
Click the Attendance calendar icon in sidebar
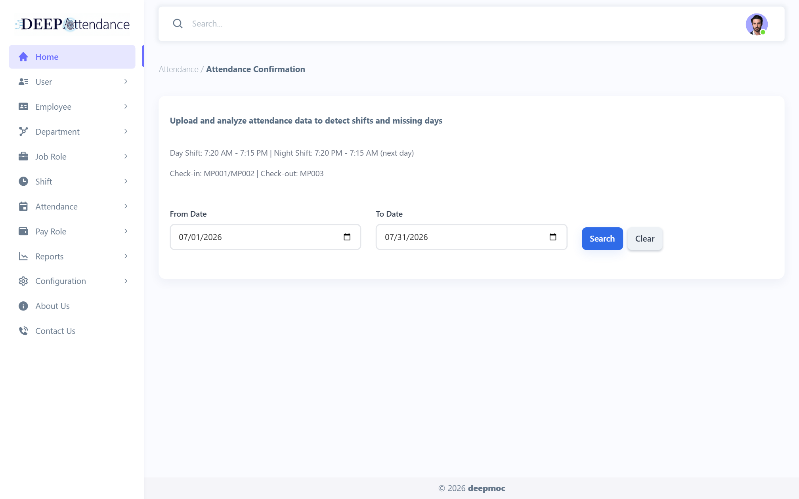tap(23, 206)
